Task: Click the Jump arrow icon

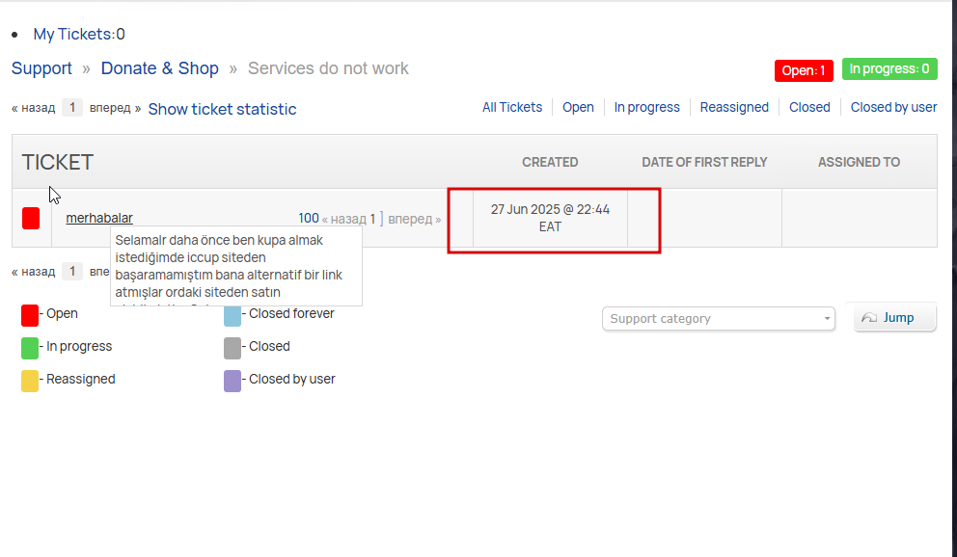Action: pyautogui.click(x=869, y=317)
